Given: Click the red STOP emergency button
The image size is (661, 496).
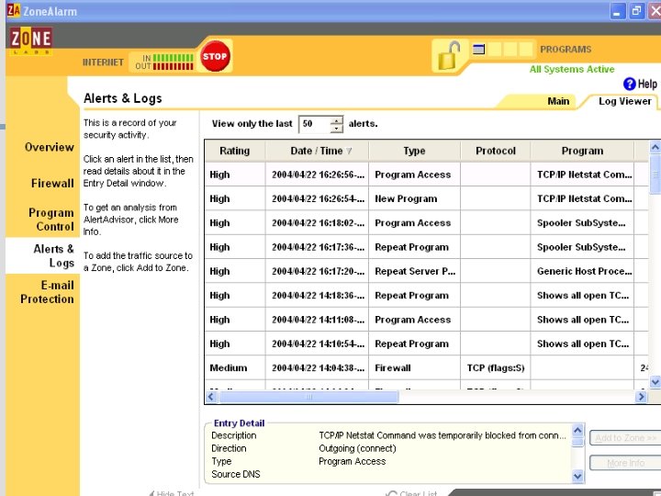Looking at the screenshot, I should (x=215, y=56).
